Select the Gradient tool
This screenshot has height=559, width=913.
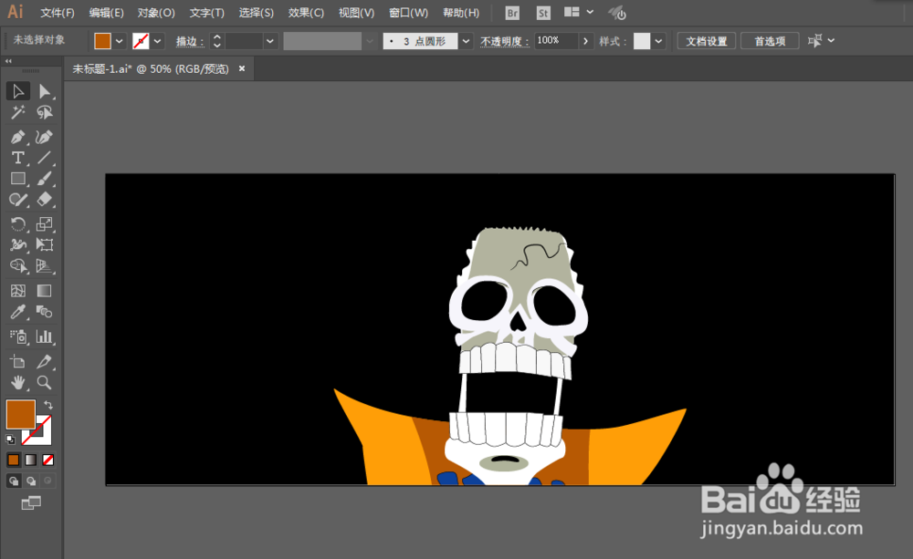(x=44, y=291)
